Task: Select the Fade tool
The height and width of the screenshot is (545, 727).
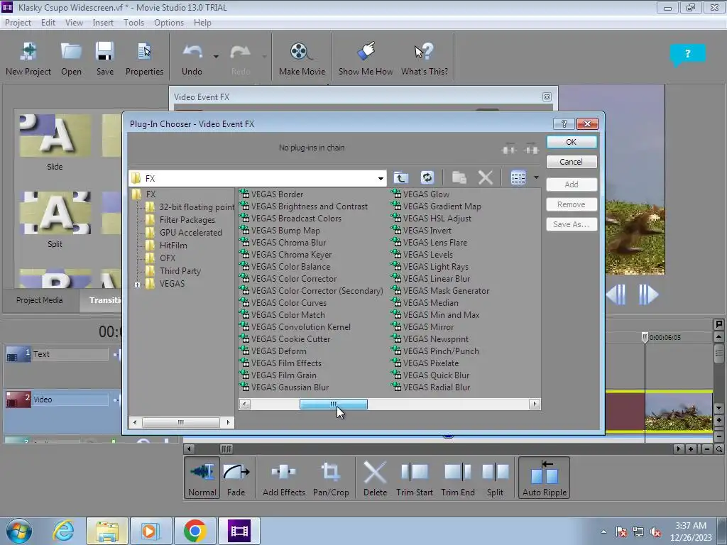Action: click(x=236, y=478)
